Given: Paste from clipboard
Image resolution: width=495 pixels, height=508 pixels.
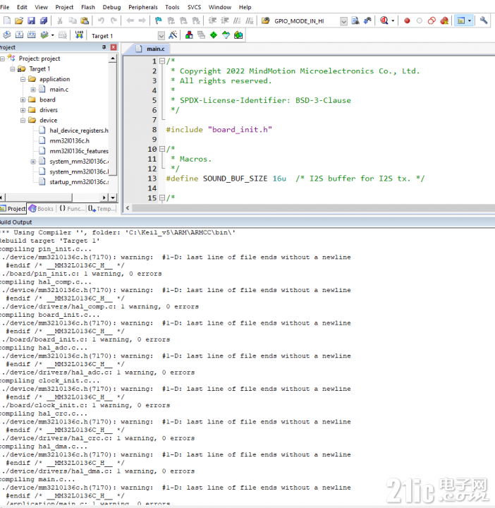Looking at the screenshot, I should tap(85, 20).
